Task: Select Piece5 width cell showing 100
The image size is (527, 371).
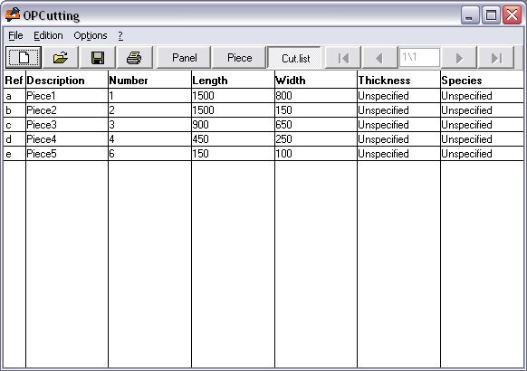Action: click(316, 154)
